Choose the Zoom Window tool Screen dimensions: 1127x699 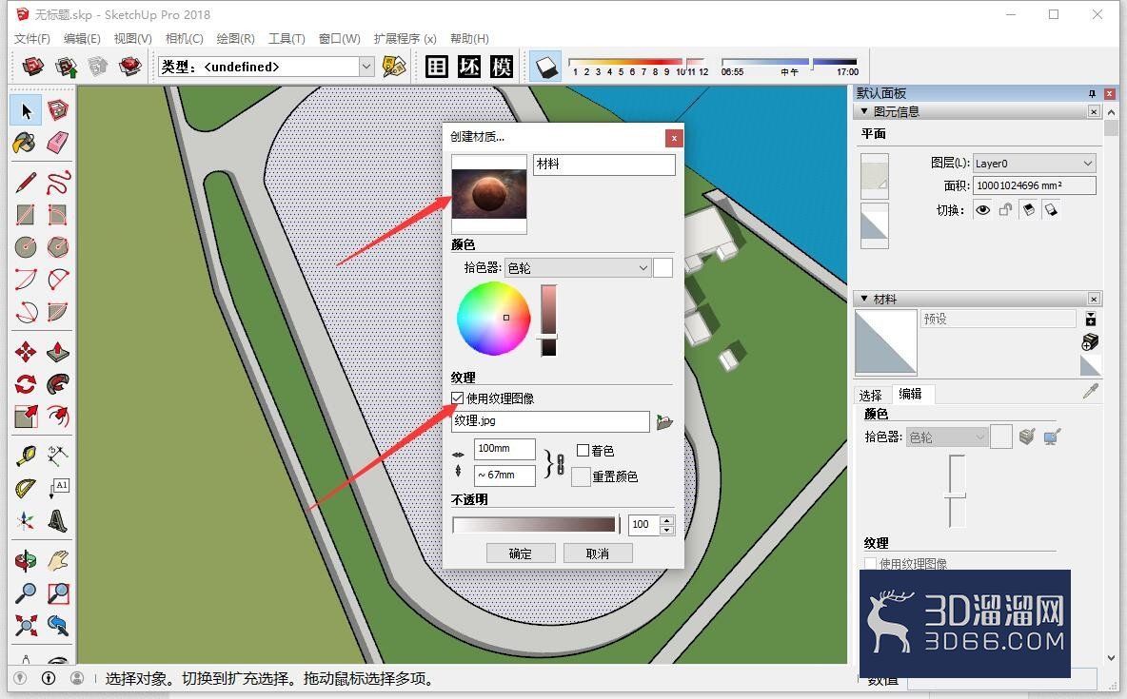point(57,592)
